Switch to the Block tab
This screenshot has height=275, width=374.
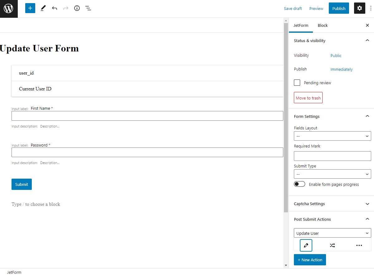[323, 25]
